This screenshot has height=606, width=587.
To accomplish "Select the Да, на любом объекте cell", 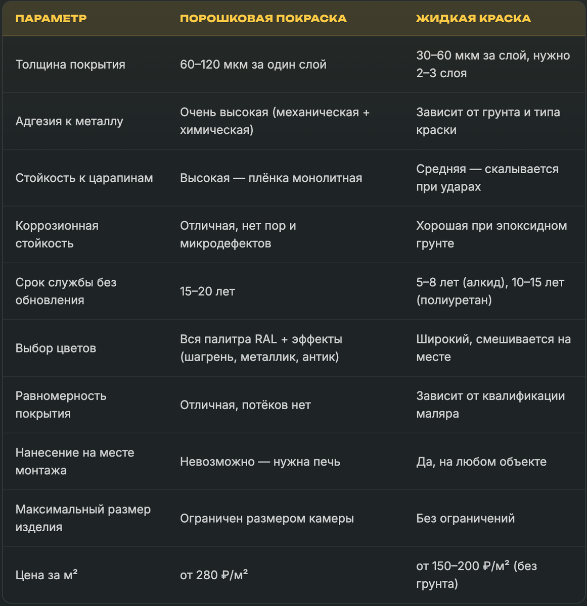I will (x=481, y=462).
